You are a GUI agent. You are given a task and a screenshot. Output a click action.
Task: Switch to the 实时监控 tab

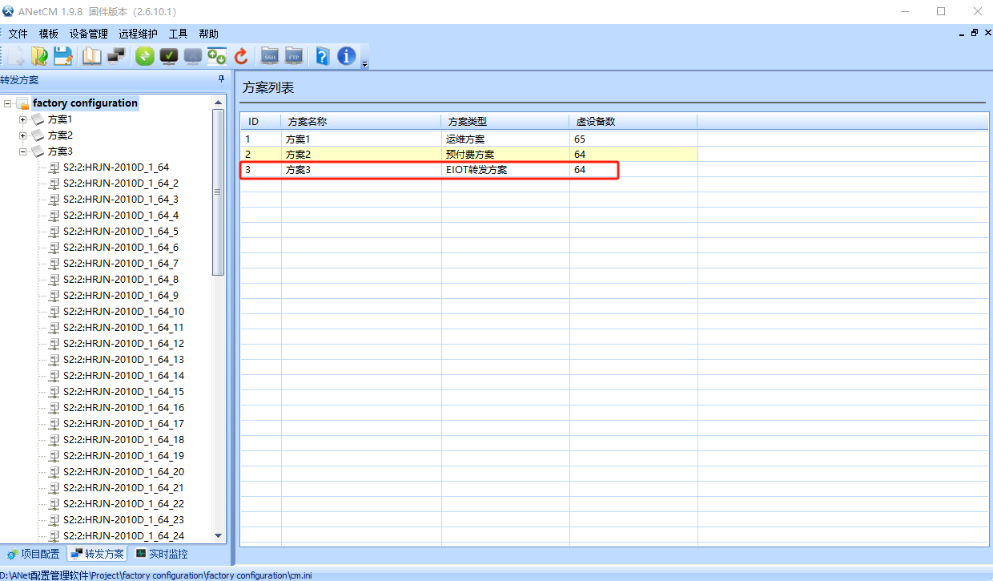click(x=161, y=554)
